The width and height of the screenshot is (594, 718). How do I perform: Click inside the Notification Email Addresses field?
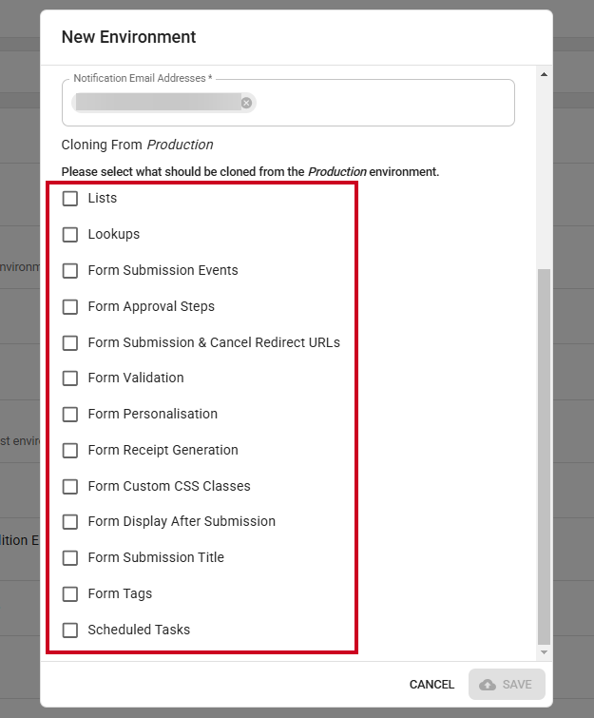(384, 103)
